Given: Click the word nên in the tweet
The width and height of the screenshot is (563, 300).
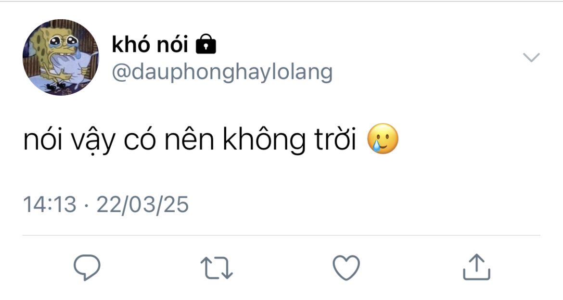Looking at the screenshot, I should 189,140.
